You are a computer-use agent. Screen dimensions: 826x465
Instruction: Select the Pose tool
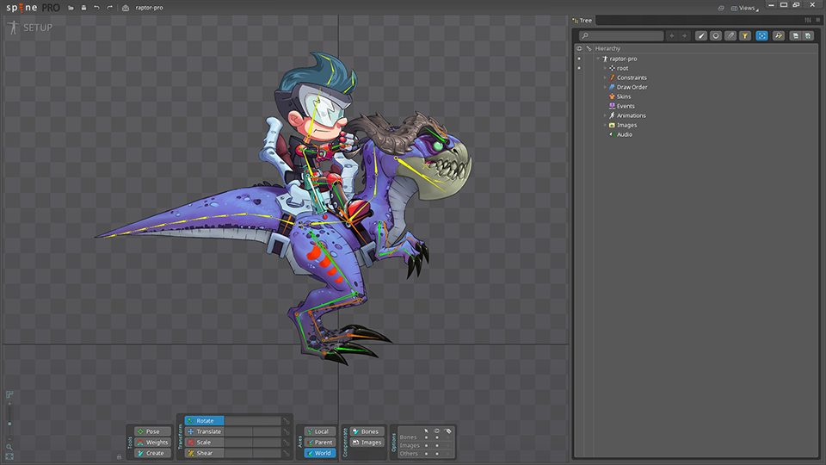tap(152, 431)
